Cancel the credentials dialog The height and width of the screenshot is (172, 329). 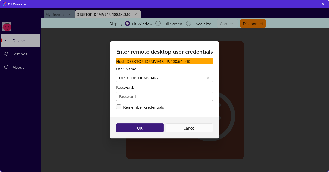tap(189, 128)
